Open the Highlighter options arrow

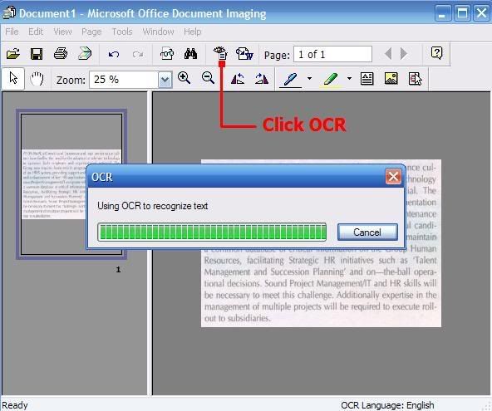[349, 78]
